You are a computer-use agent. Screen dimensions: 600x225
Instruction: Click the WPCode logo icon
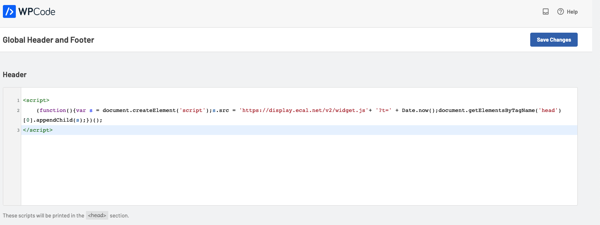(9, 11)
